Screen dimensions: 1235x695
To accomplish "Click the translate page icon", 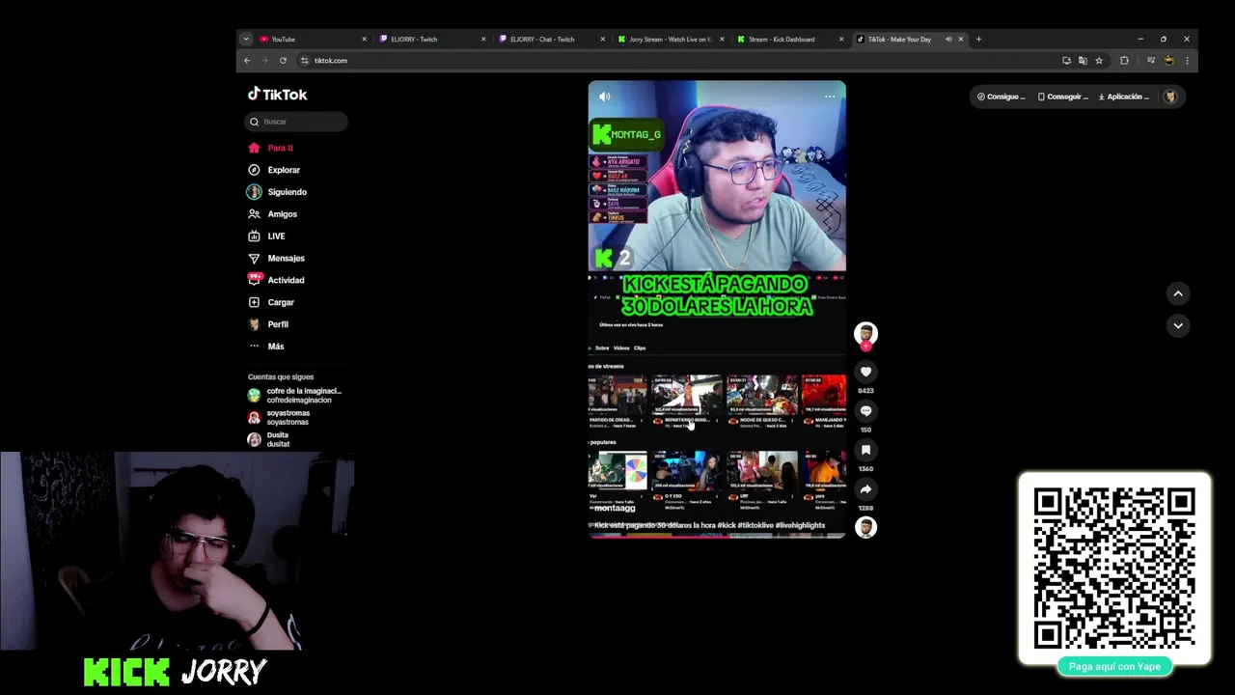I will [1083, 61].
